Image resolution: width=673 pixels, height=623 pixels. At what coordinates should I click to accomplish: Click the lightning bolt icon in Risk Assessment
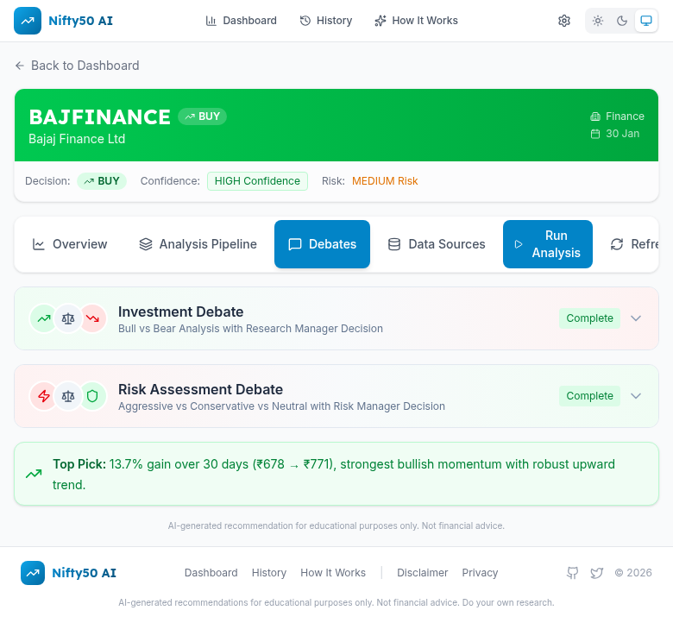[x=43, y=396]
